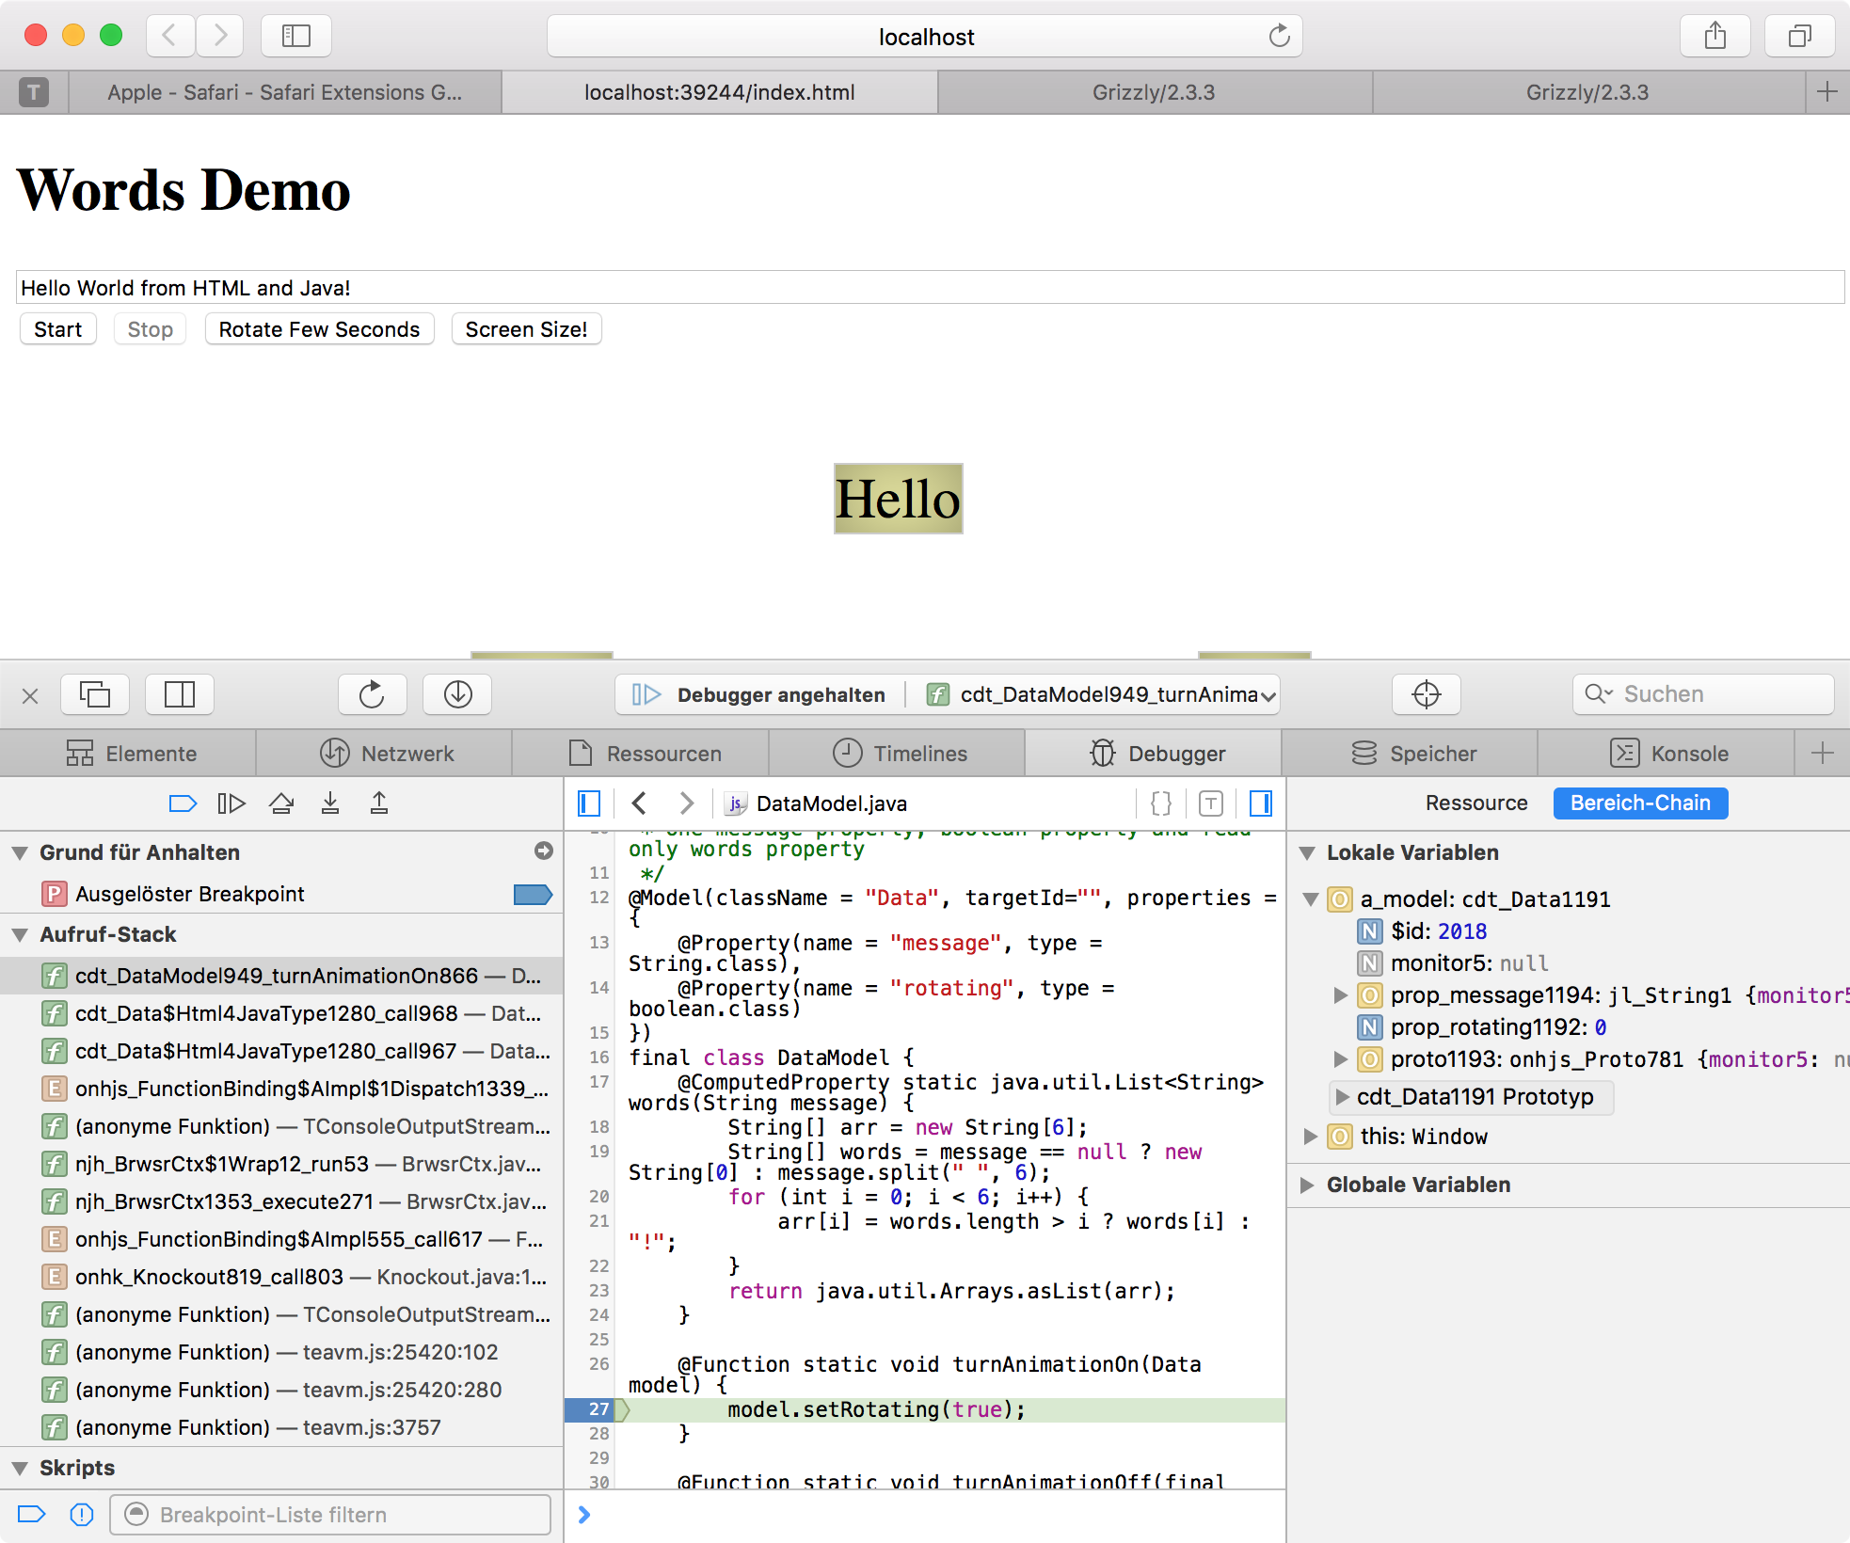Click the Breakpoint-Liste filtern field
The width and height of the screenshot is (1850, 1543).
[329, 1515]
